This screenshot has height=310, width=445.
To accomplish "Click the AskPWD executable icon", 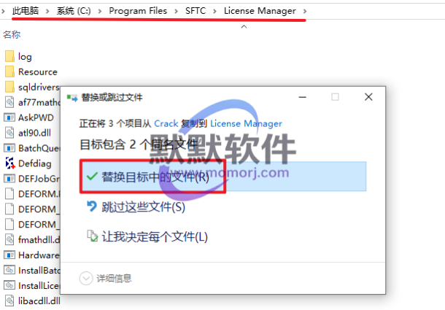I will (9, 117).
